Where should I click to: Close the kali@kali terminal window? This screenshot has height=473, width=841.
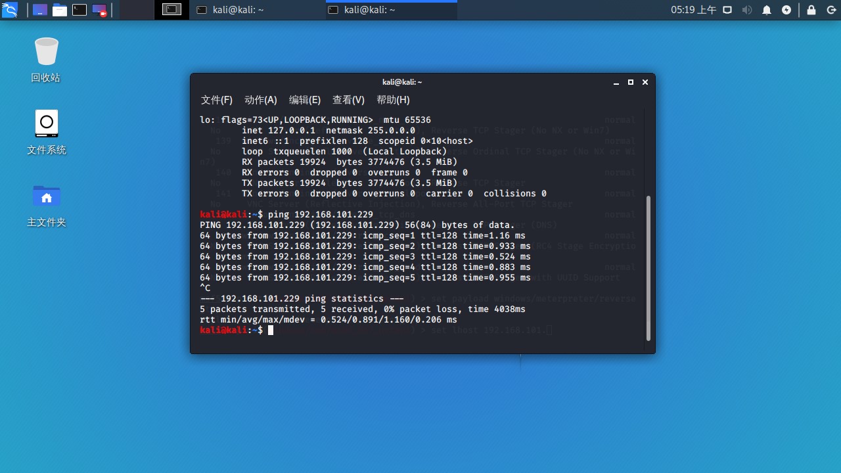point(645,82)
